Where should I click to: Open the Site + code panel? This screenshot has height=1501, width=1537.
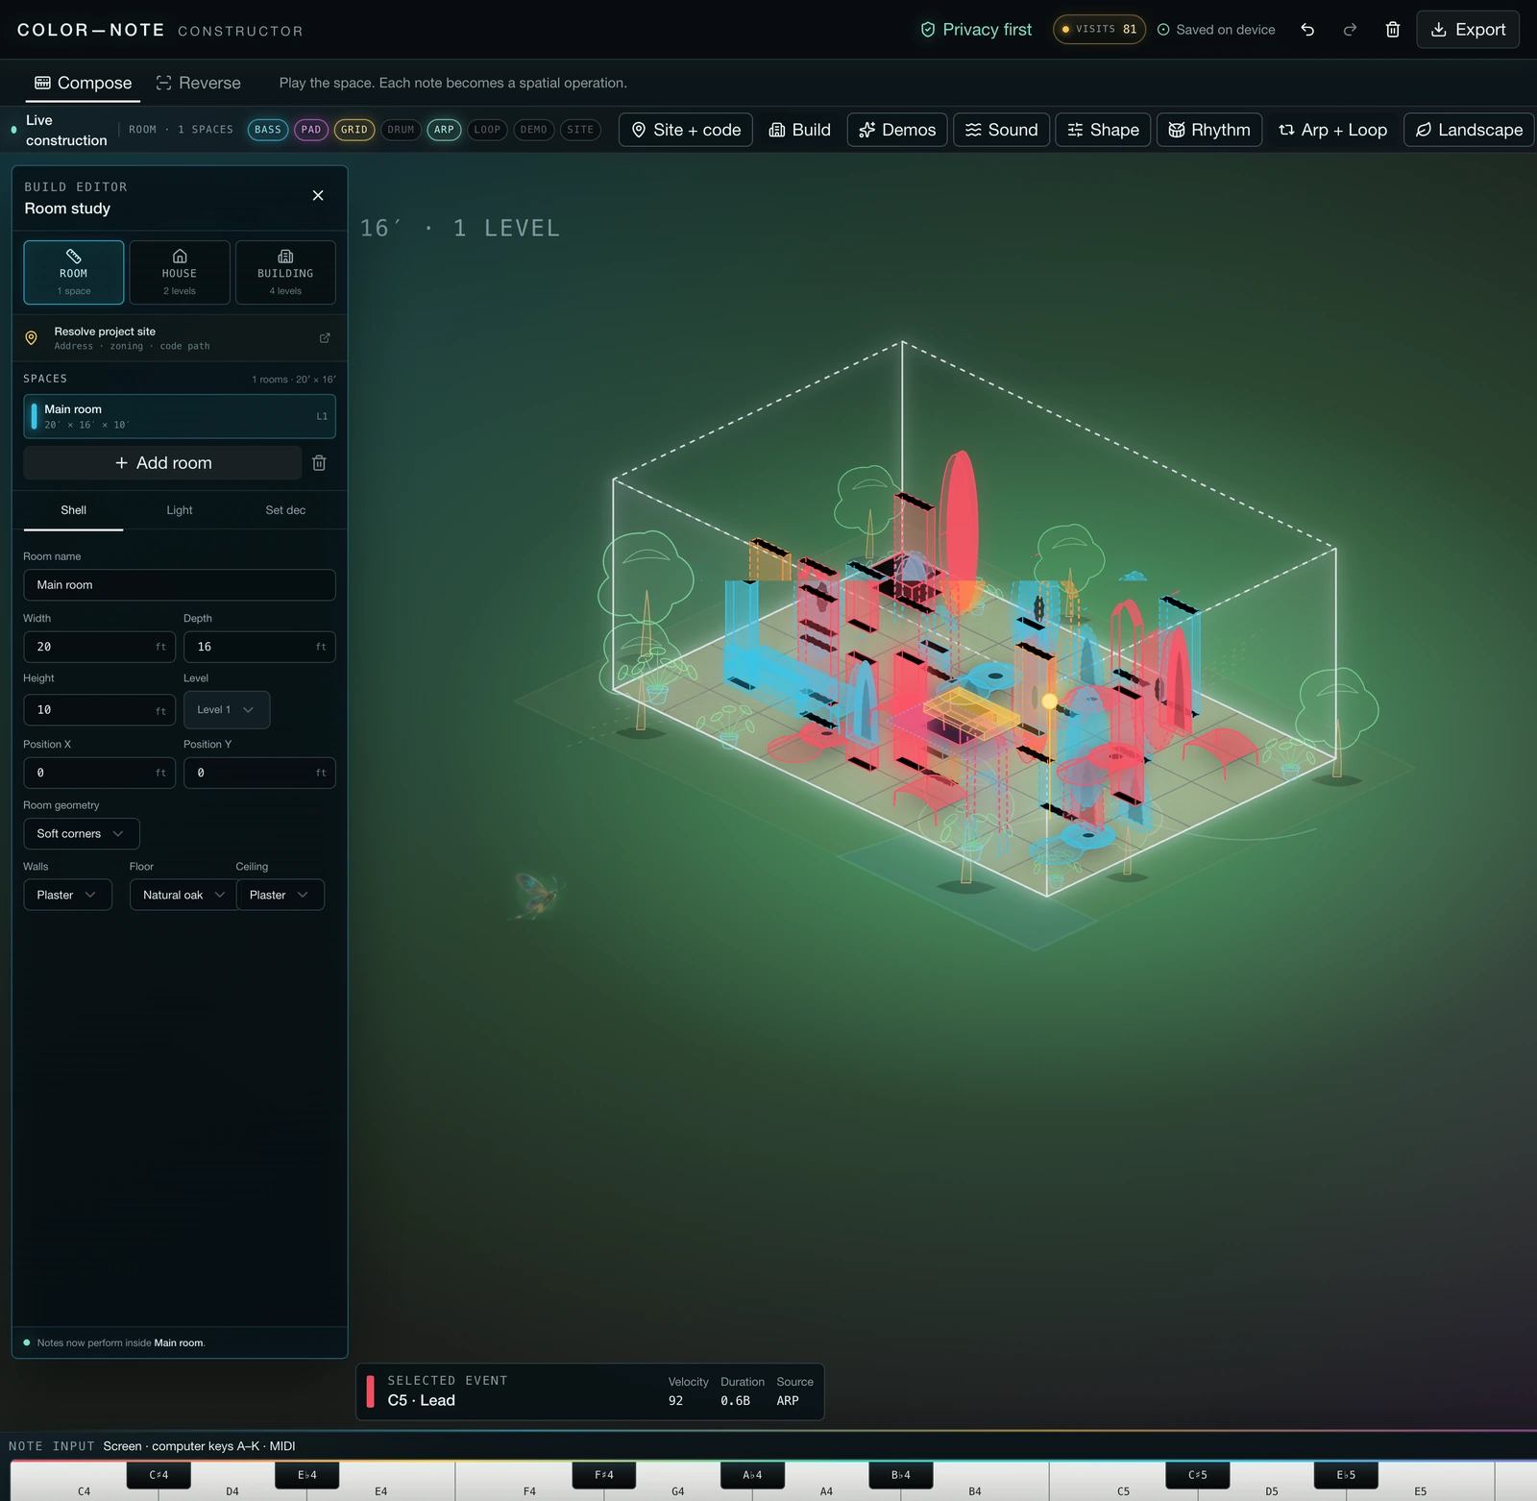pyautogui.click(x=686, y=130)
